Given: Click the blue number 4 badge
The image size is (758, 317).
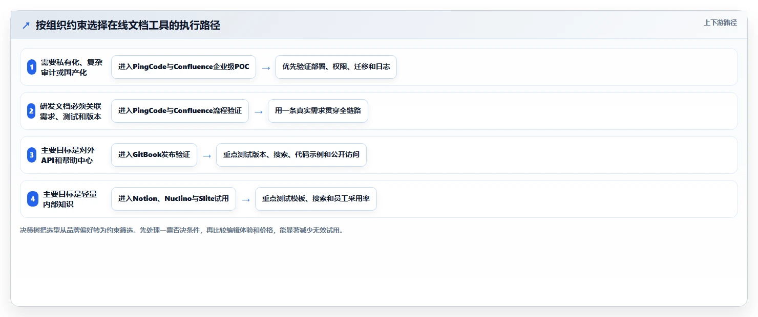Looking at the screenshot, I should tap(33, 199).
